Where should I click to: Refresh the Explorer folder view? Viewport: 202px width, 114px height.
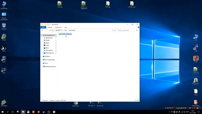point(115,30)
